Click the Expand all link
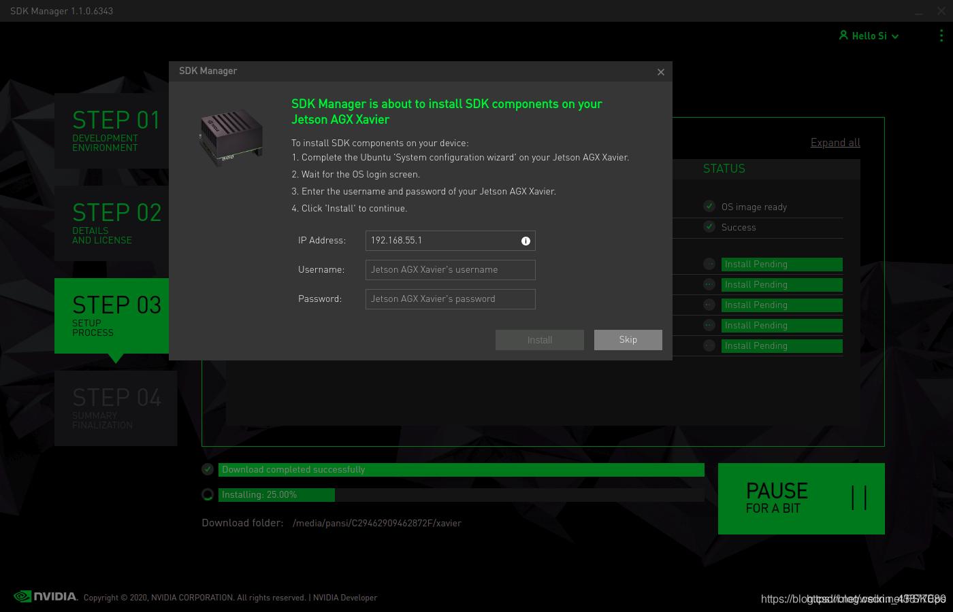 (835, 143)
